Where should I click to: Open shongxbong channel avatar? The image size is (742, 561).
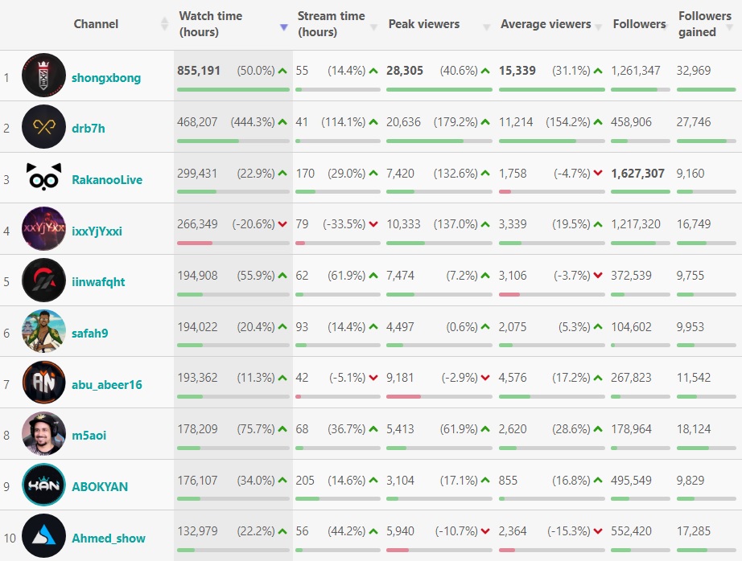point(43,76)
